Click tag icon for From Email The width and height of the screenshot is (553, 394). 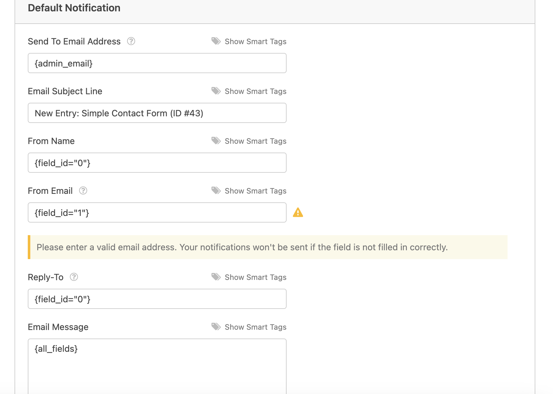click(216, 191)
